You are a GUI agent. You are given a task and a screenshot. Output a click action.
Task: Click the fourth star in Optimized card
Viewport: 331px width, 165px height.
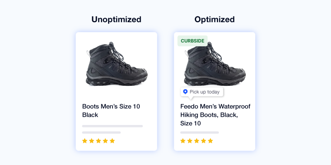[204, 141]
